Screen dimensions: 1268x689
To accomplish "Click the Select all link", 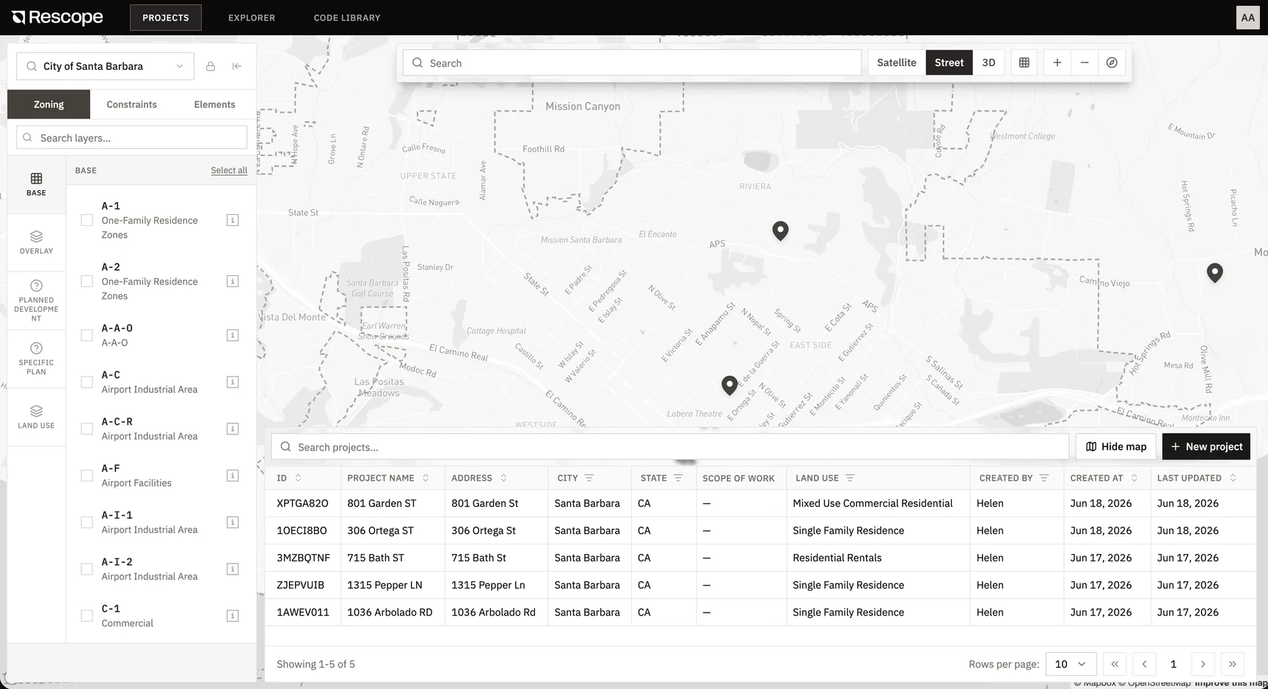I will pyautogui.click(x=229, y=170).
